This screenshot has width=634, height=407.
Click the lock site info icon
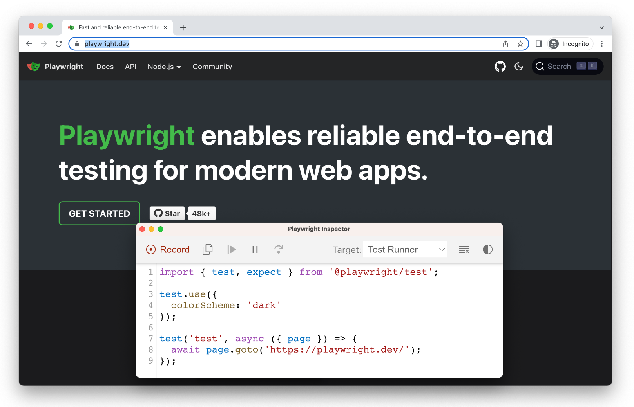pyautogui.click(x=77, y=44)
